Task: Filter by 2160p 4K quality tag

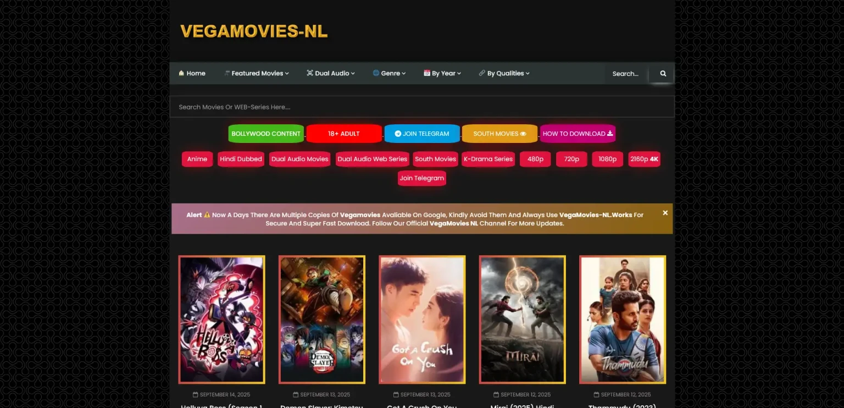Action: tap(645, 159)
